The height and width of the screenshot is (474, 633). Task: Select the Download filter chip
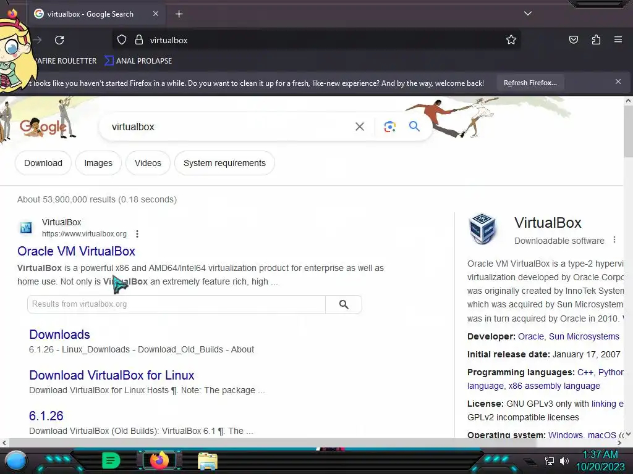click(x=43, y=163)
